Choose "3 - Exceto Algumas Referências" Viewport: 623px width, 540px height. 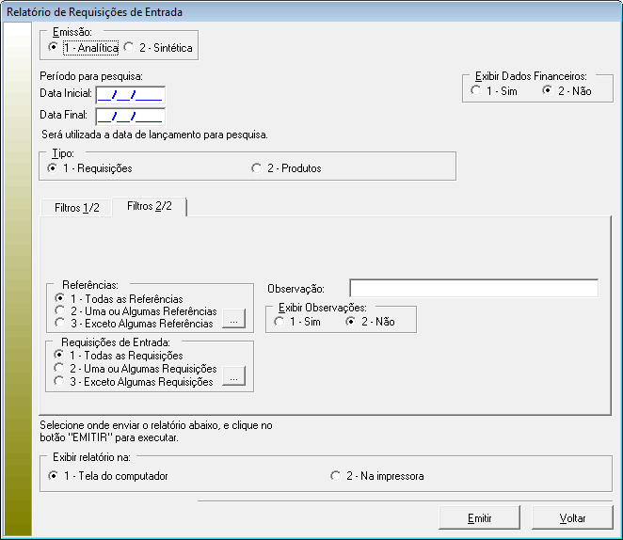(60, 324)
